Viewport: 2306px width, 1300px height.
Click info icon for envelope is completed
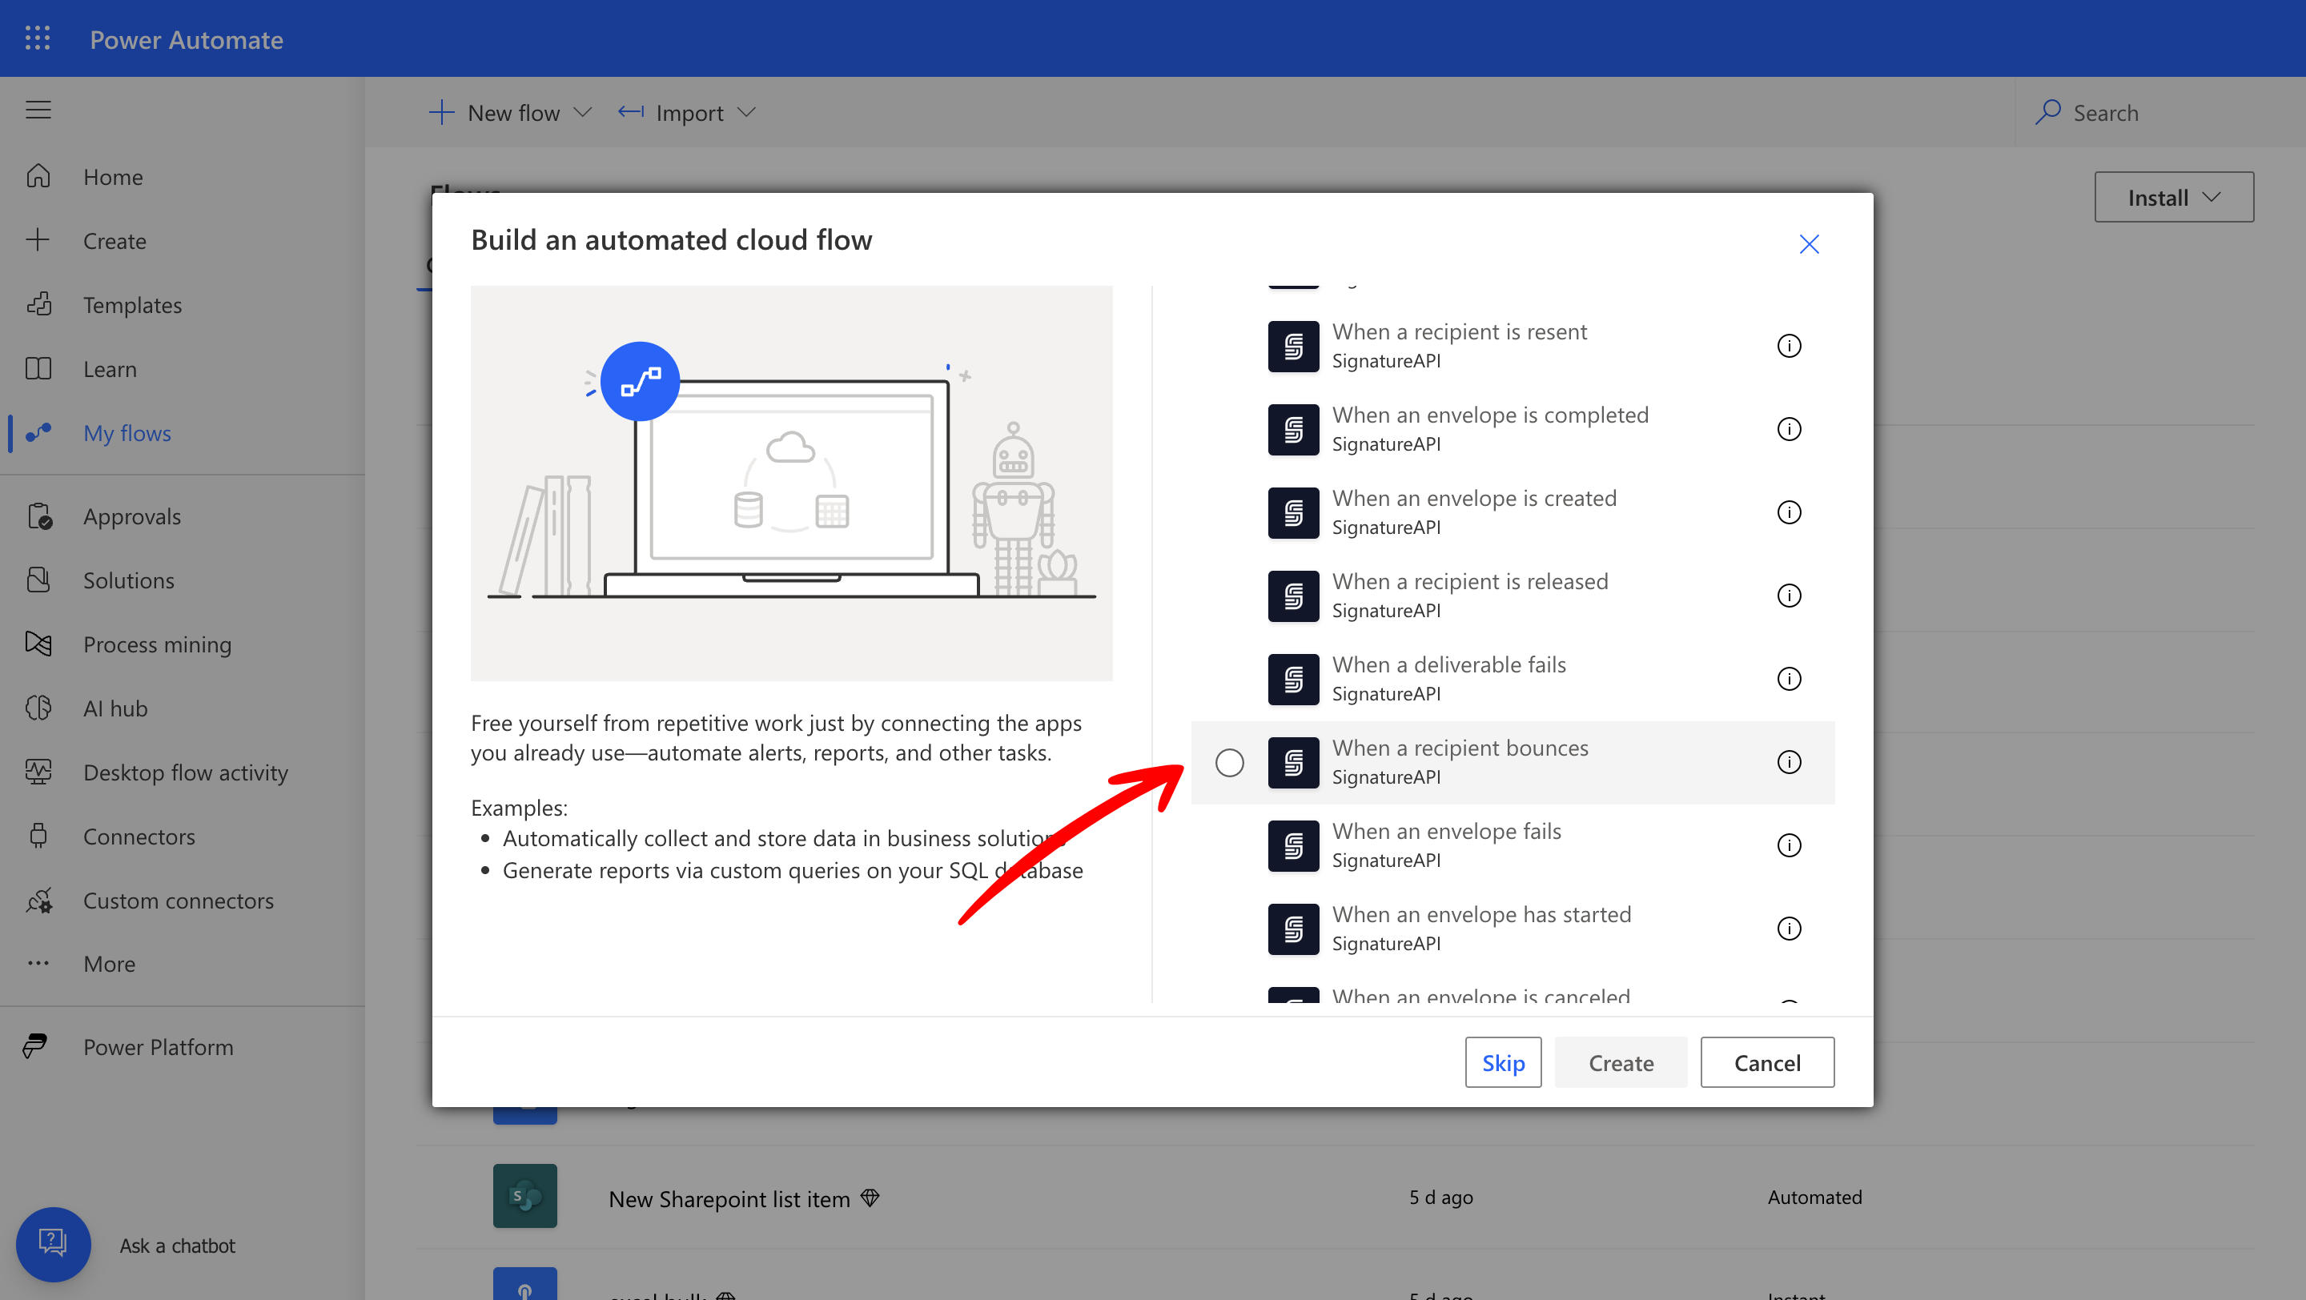pyautogui.click(x=1788, y=429)
